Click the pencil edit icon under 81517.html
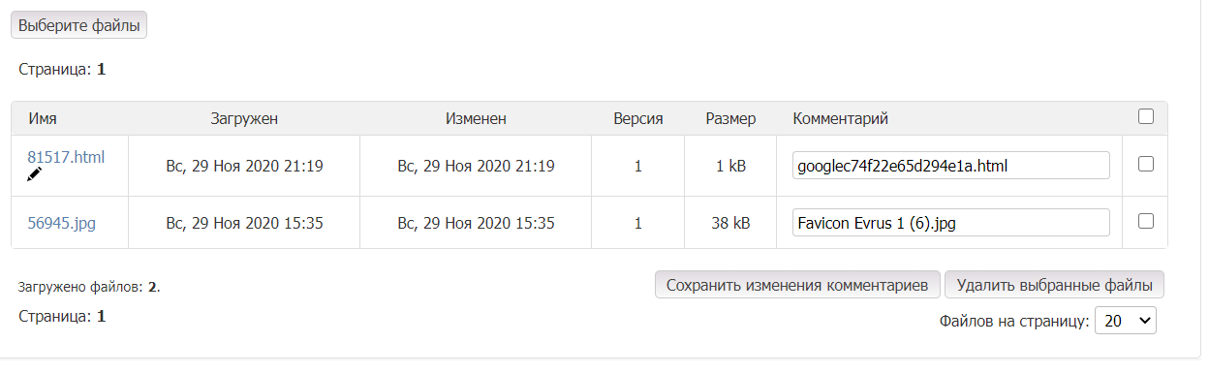 (x=35, y=174)
